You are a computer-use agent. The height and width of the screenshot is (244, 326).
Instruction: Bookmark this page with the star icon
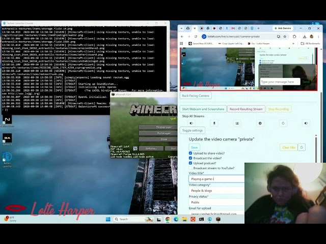click(285, 37)
